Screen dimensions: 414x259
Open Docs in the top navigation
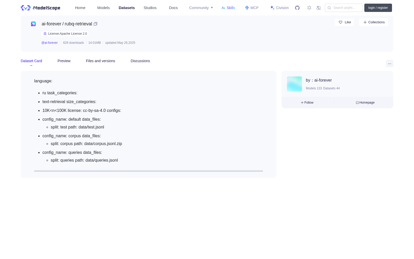pyautogui.click(x=173, y=8)
